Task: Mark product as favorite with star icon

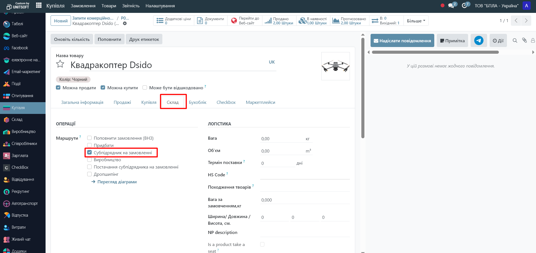Action: [60, 64]
